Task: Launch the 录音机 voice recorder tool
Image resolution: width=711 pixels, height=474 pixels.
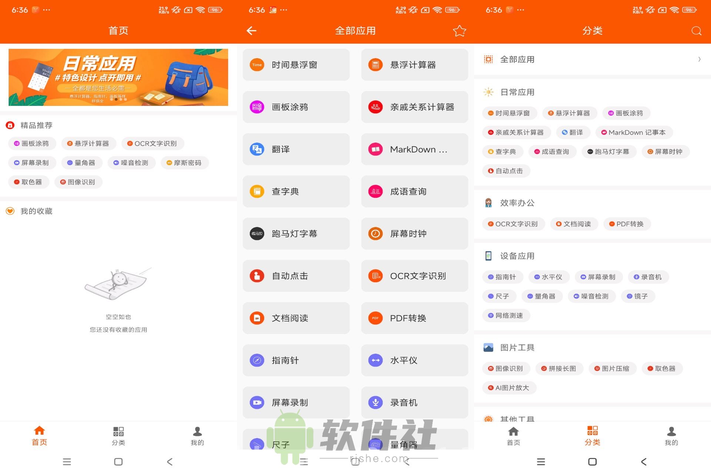Action: tap(414, 402)
